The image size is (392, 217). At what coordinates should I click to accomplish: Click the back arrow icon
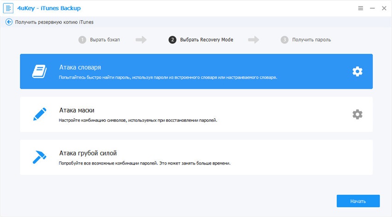(x=9, y=22)
